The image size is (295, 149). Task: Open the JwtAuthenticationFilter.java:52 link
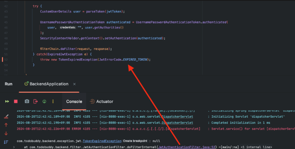click(187, 147)
